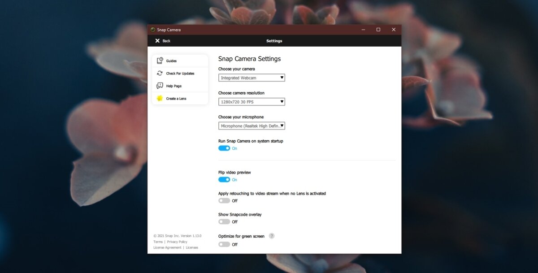Click the Terms link in the footer
The image size is (538, 273).
158,242
